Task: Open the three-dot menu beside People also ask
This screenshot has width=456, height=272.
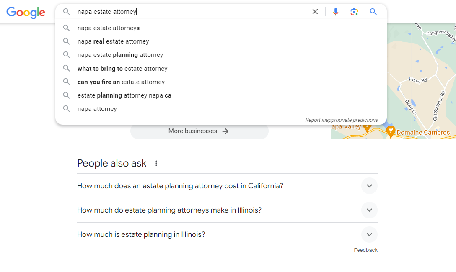Action: [x=156, y=163]
